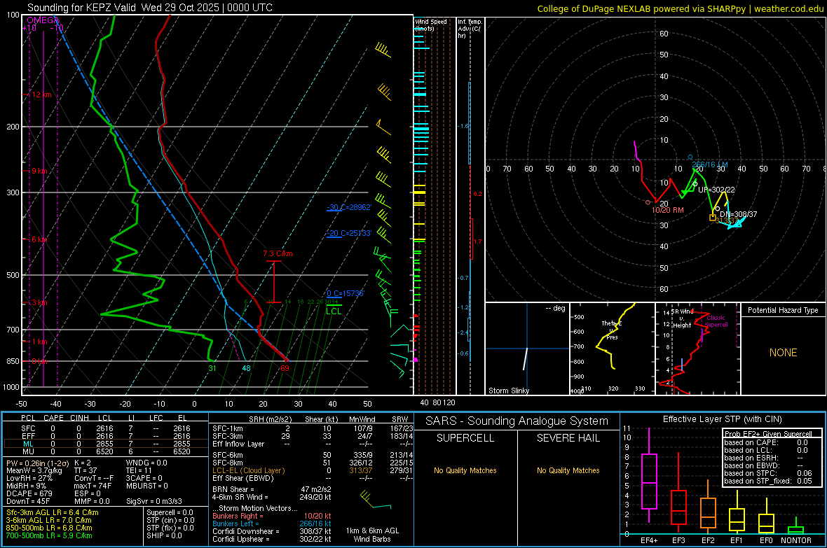Click the CINH column header
The width and height of the screenshot is (827, 548).
pos(79,418)
